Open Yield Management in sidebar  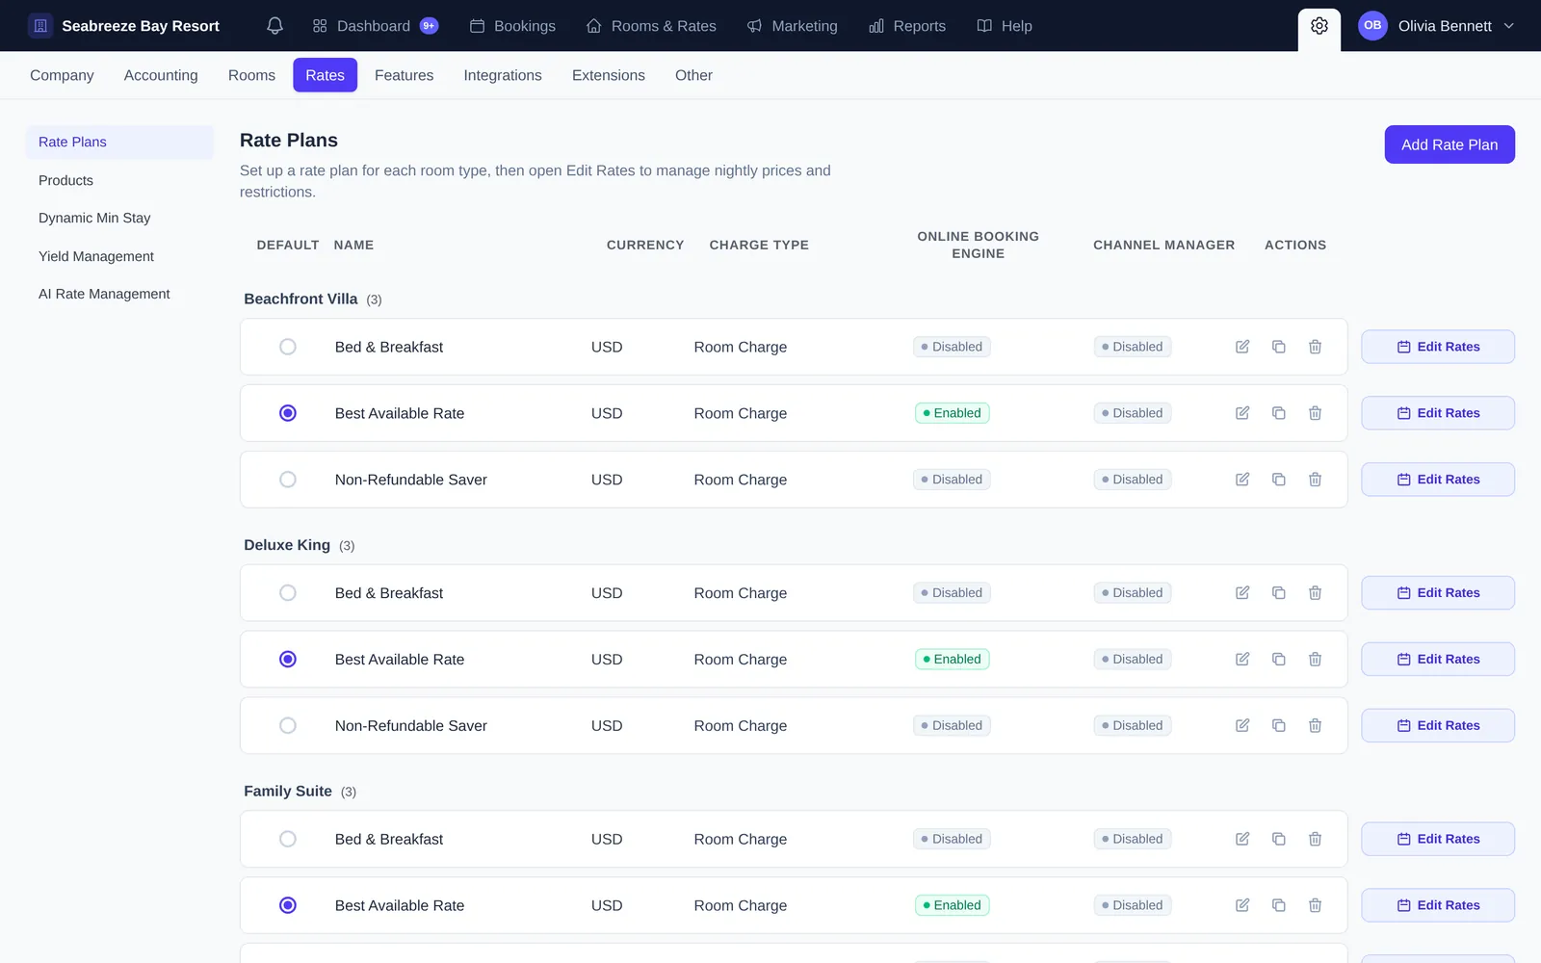pyautogui.click(x=119, y=256)
